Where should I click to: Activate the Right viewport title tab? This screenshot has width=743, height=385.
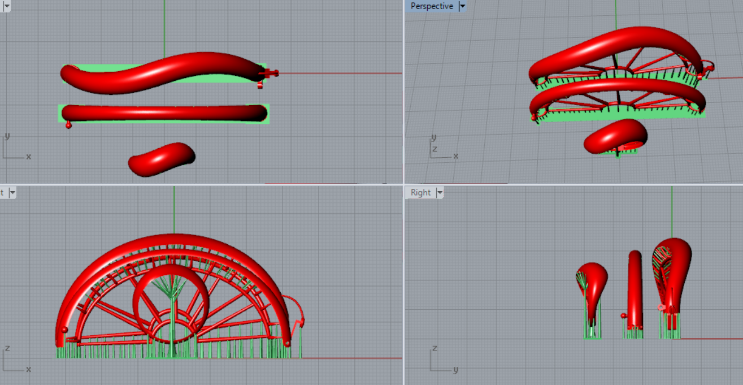click(x=420, y=193)
